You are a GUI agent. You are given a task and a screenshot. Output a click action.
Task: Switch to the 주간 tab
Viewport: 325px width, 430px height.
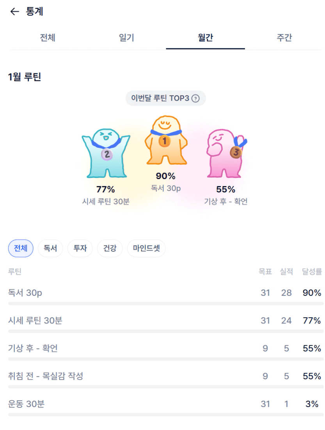tap(284, 38)
